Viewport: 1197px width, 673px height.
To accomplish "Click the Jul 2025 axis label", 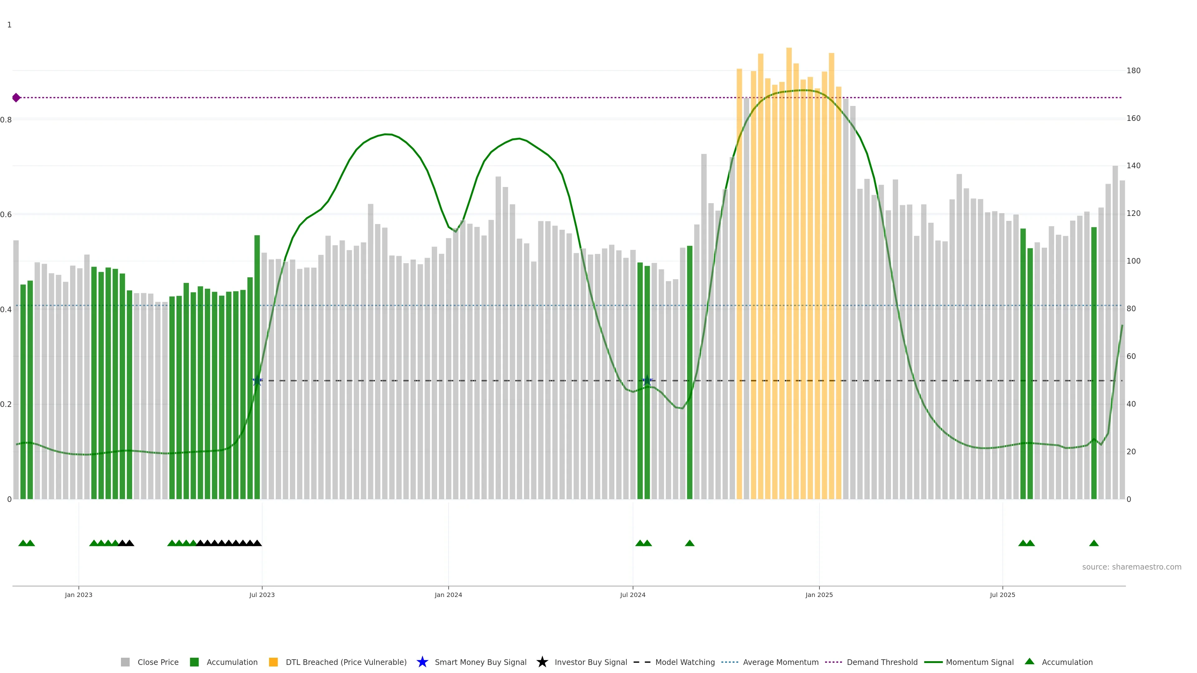I will coord(1002,594).
